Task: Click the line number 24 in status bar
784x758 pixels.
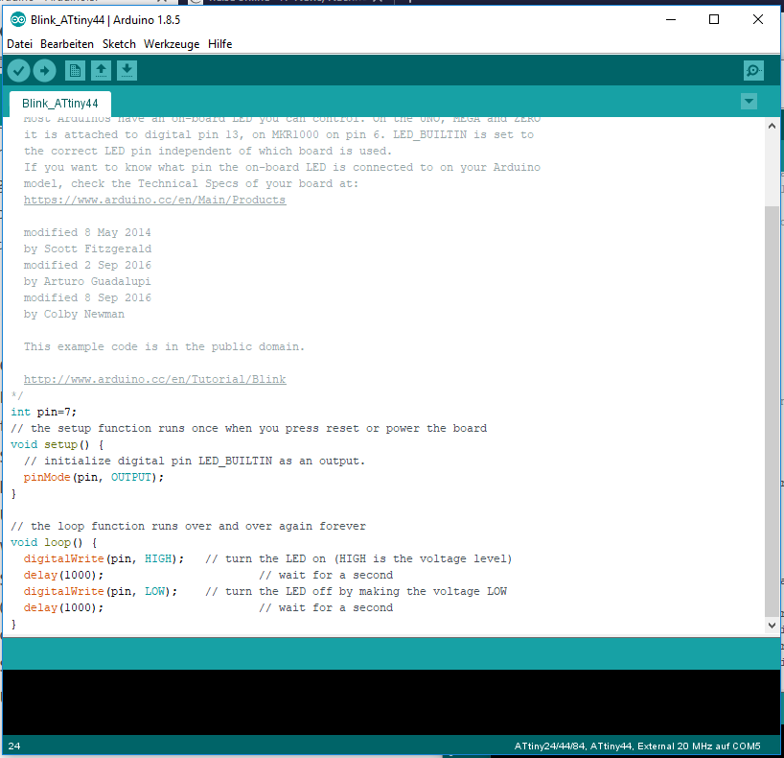Action: (14, 746)
